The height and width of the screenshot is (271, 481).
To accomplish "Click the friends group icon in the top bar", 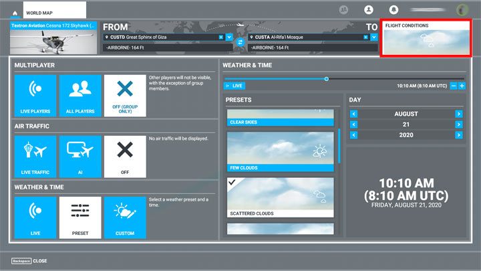I will (x=344, y=10).
